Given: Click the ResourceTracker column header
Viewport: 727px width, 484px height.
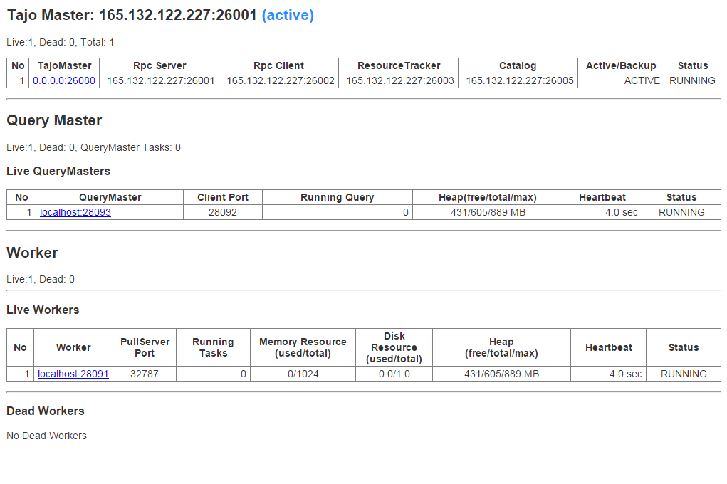Looking at the screenshot, I should (399, 65).
